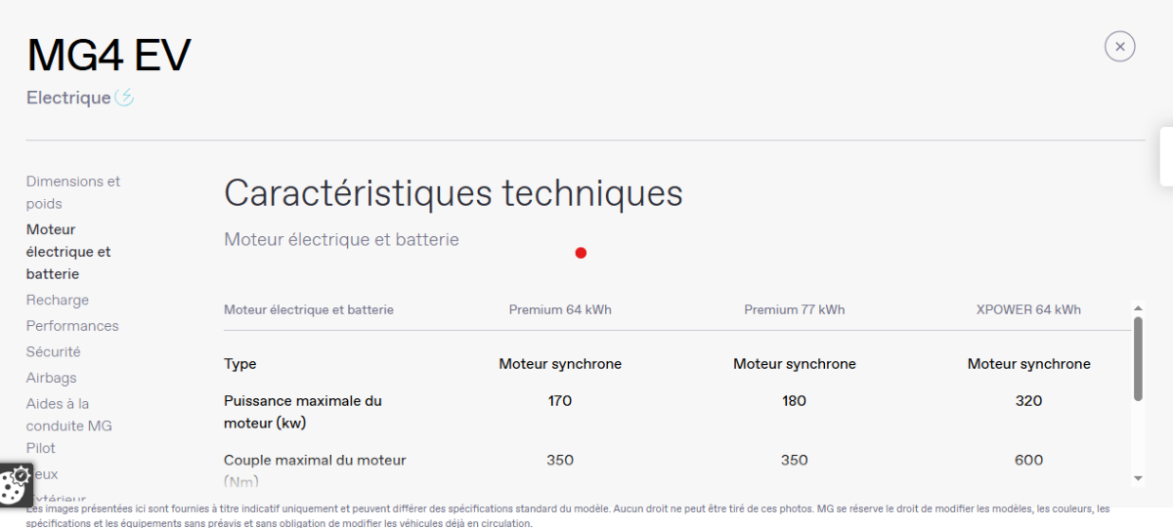Open Aides à la conduite MG Pilot

[70, 426]
